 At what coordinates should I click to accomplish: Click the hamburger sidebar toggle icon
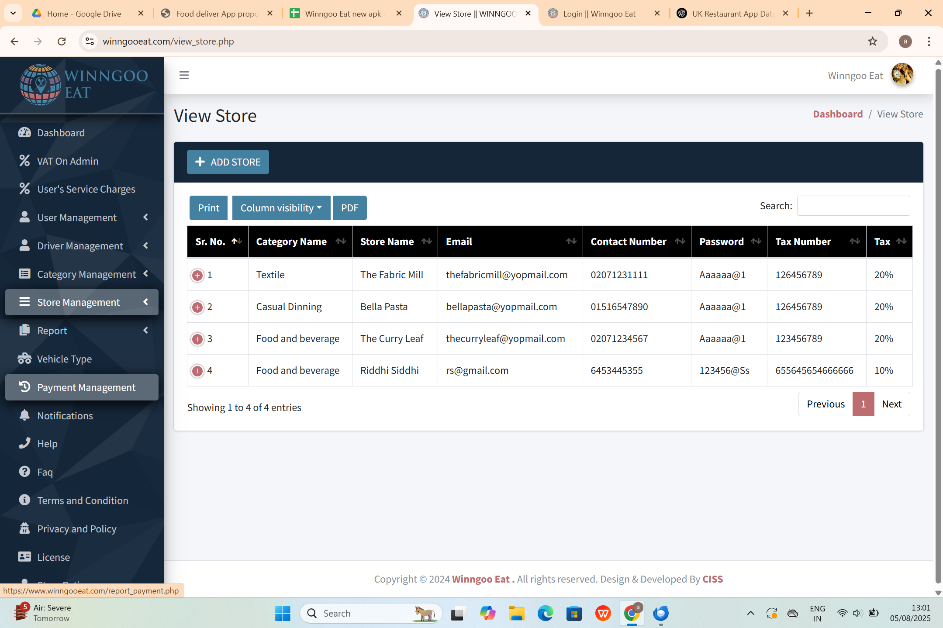point(184,75)
